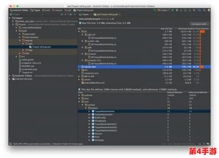
Task: Click the build hammer icon in toolbar
Action: (154, 10)
